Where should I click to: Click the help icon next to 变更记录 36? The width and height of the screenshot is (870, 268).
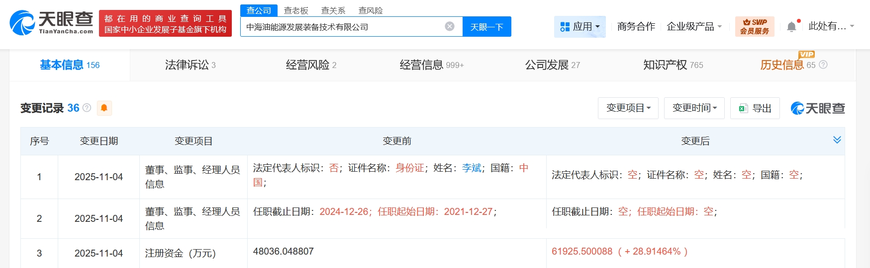pos(87,108)
